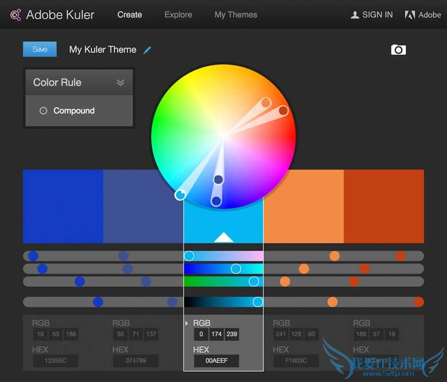447x382 pixels.
Task: Select the royal blue first swatch
Action: (x=63, y=206)
